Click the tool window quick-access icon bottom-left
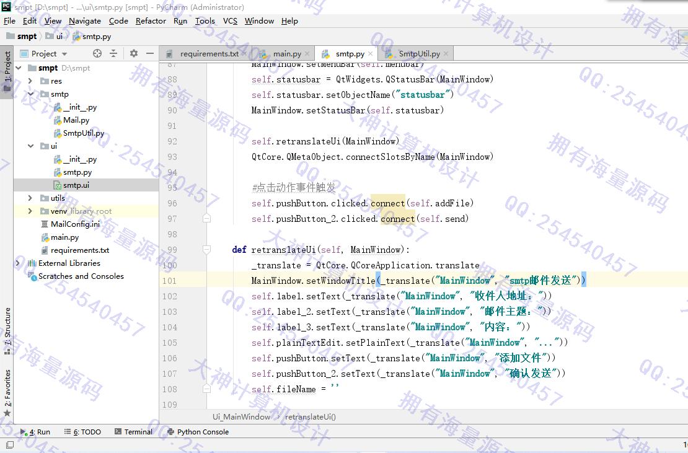Viewport: 688px width, 453px height. pyautogui.click(x=10, y=445)
